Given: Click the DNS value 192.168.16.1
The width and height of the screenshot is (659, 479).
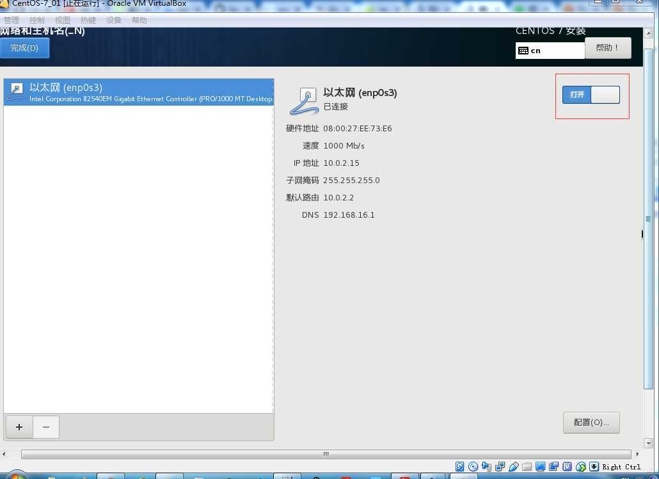Looking at the screenshot, I should tap(349, 215).
